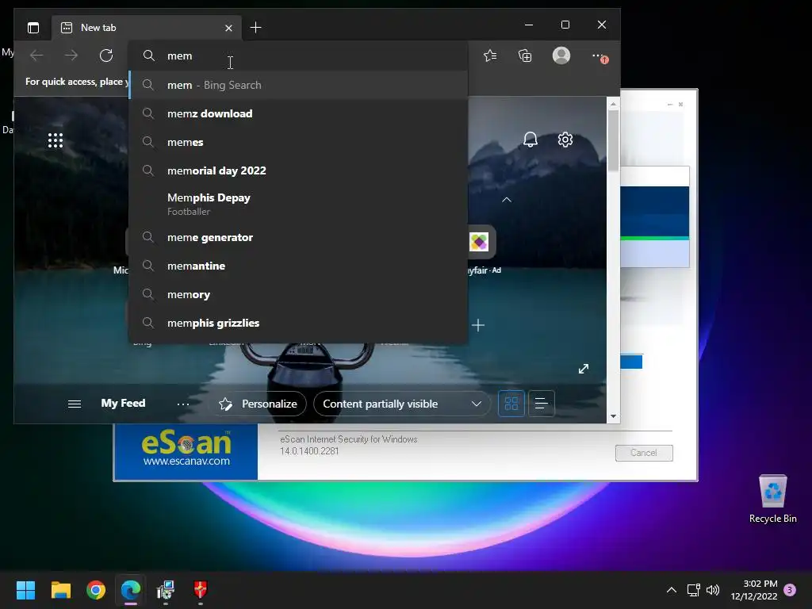Select the memes suggestion

click(x=298, y=142)
